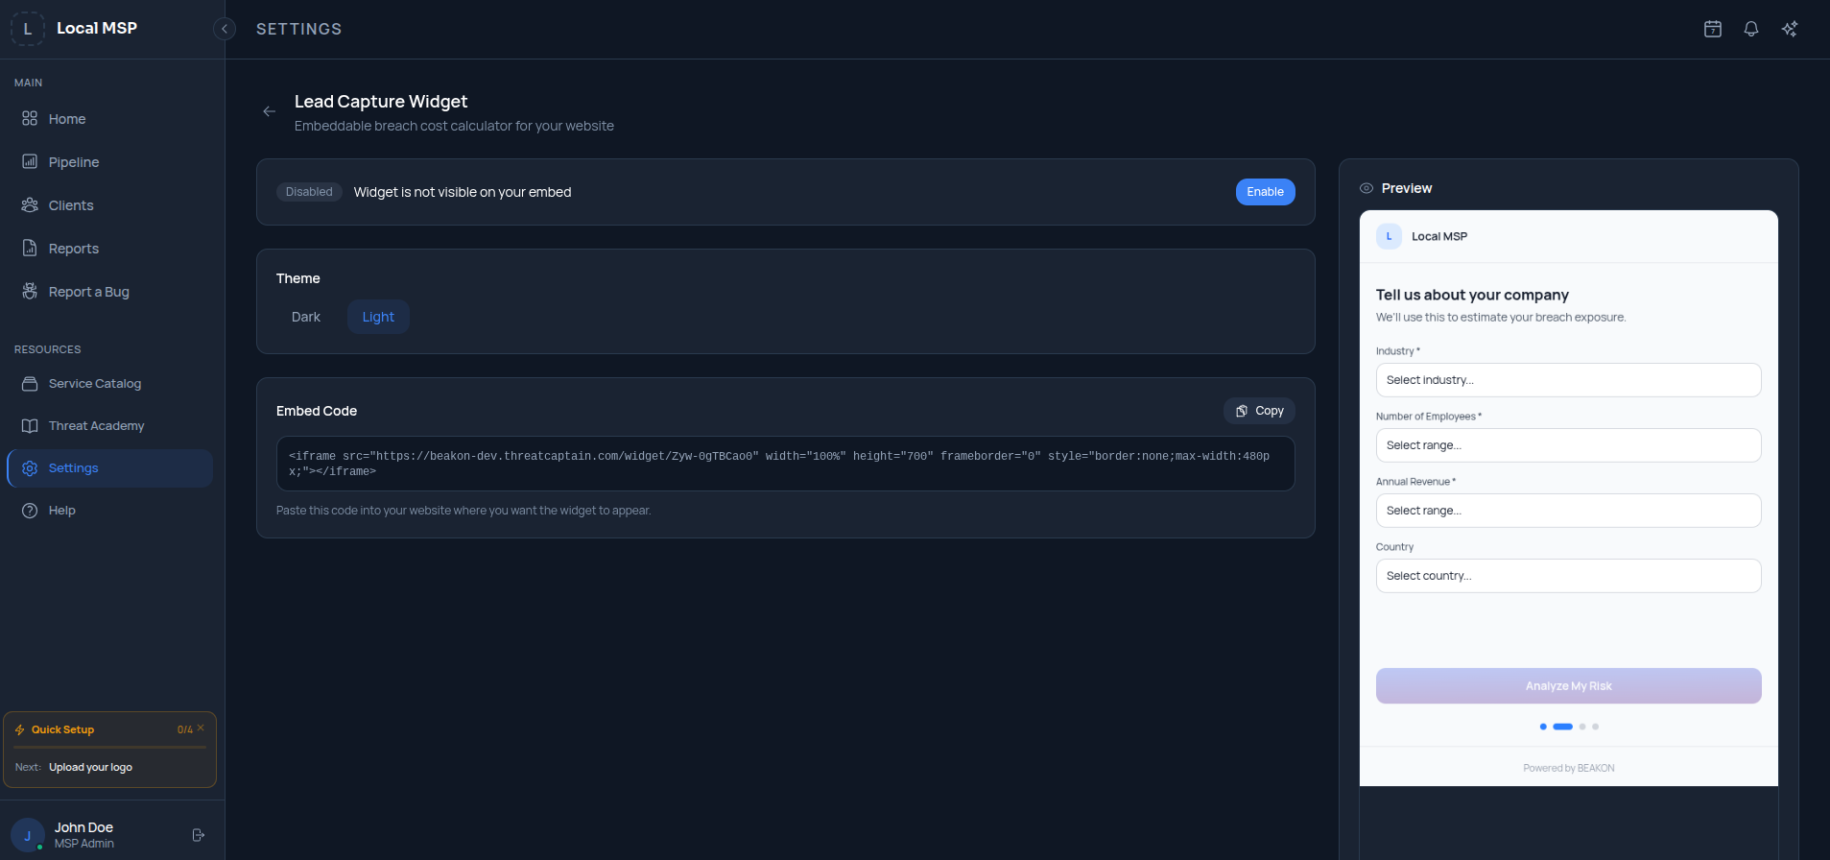Click the logout icon beside John Doe
Screen dimensions: 1830x860
(199, 835)
